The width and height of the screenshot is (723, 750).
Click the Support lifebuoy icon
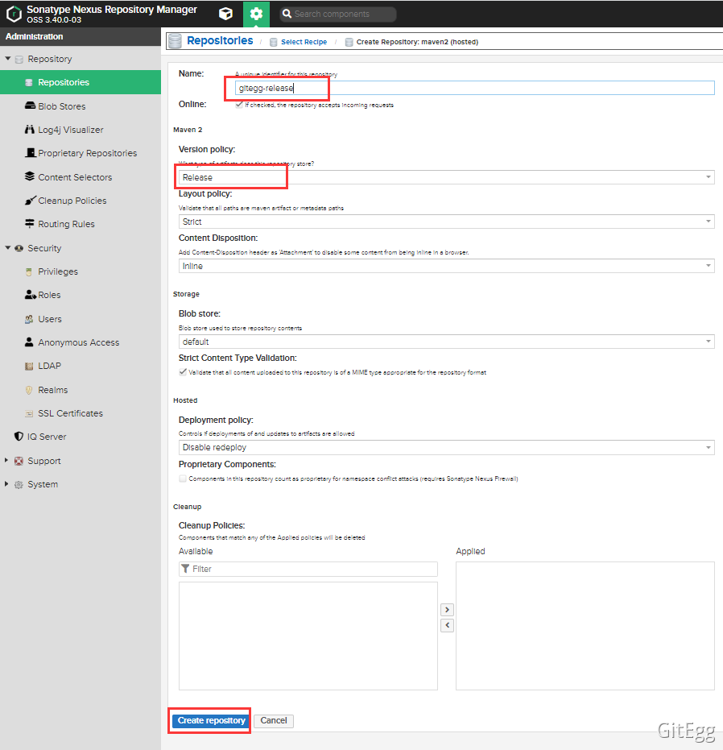[x=19, y=461]
